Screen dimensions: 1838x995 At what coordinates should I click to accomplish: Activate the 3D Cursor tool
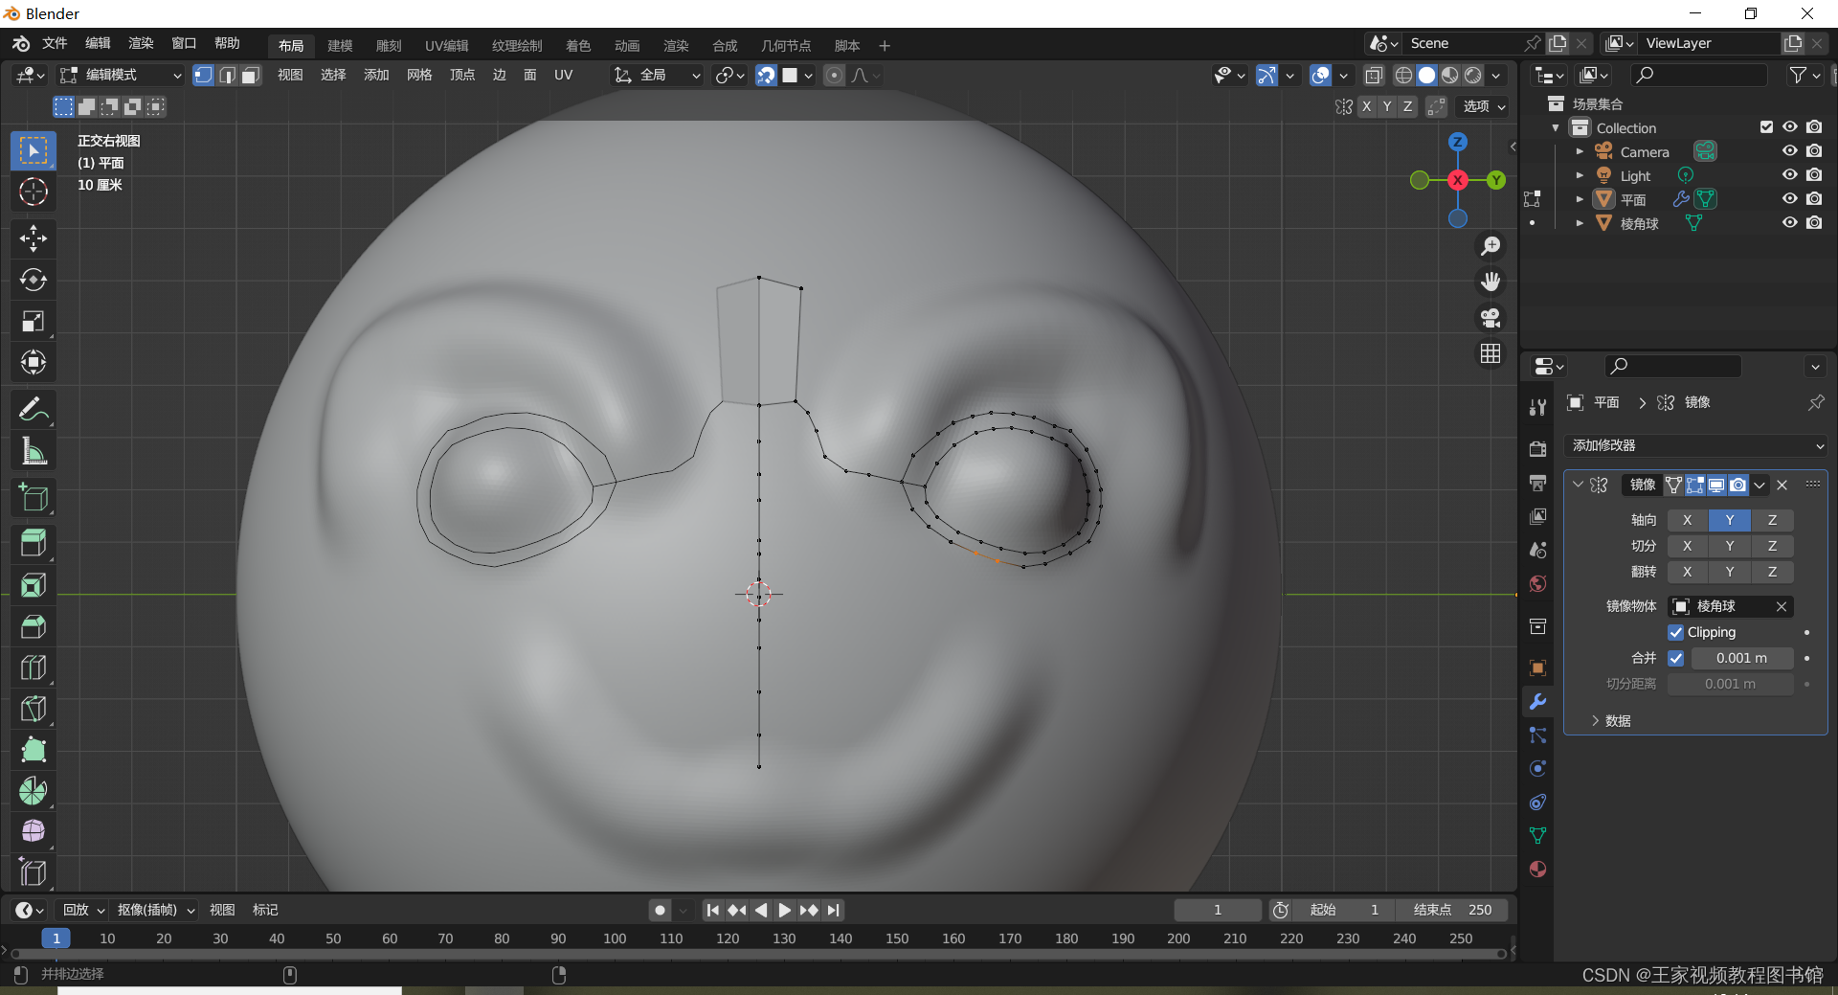pos(34,192)
